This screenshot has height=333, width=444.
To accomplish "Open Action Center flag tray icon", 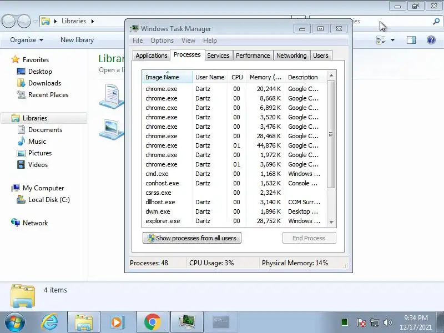I will coord(361,322).
